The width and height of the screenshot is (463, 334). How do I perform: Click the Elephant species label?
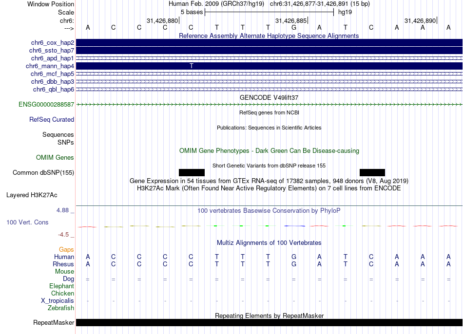point(61,286)
